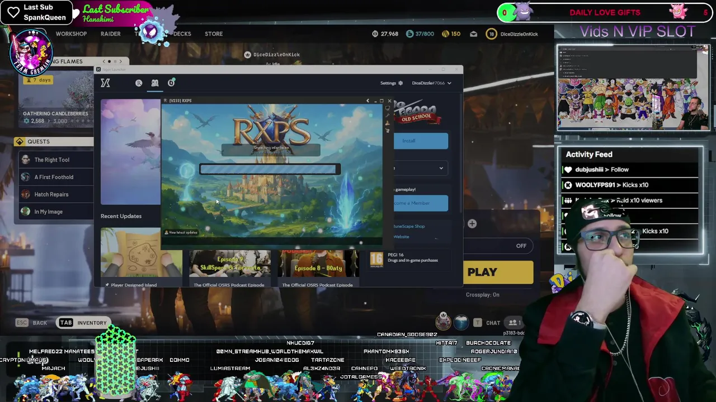This screenshot has height=402, width=716.
Task: Click the 27.968 currency icon
Action: (x=375, y=34)
